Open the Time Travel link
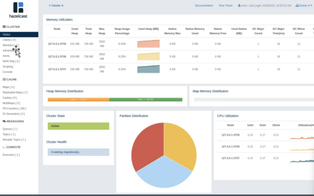 point(225,5)
